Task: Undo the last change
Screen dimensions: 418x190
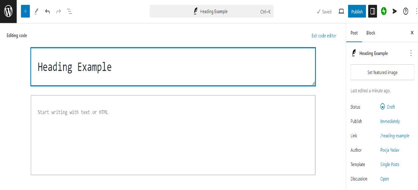Action: pos(47,11)
